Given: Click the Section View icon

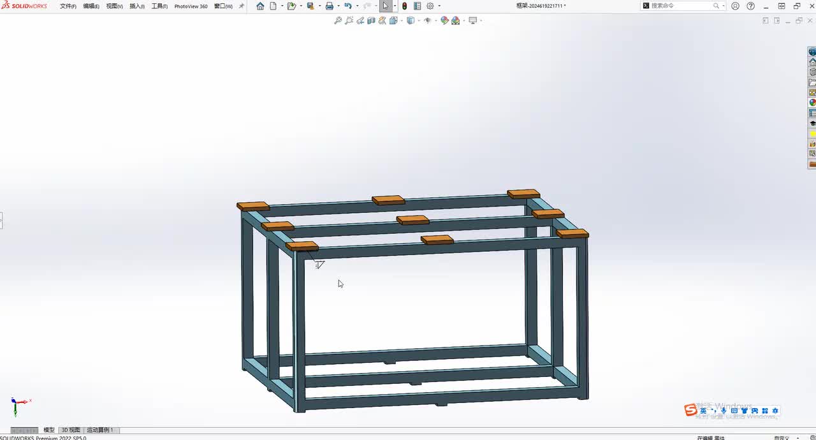Looking at the screenshot, I should tap(371, 20).
